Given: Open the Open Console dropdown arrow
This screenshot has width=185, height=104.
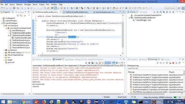Looking at the screenshot, I should click(x=124, y=63).
